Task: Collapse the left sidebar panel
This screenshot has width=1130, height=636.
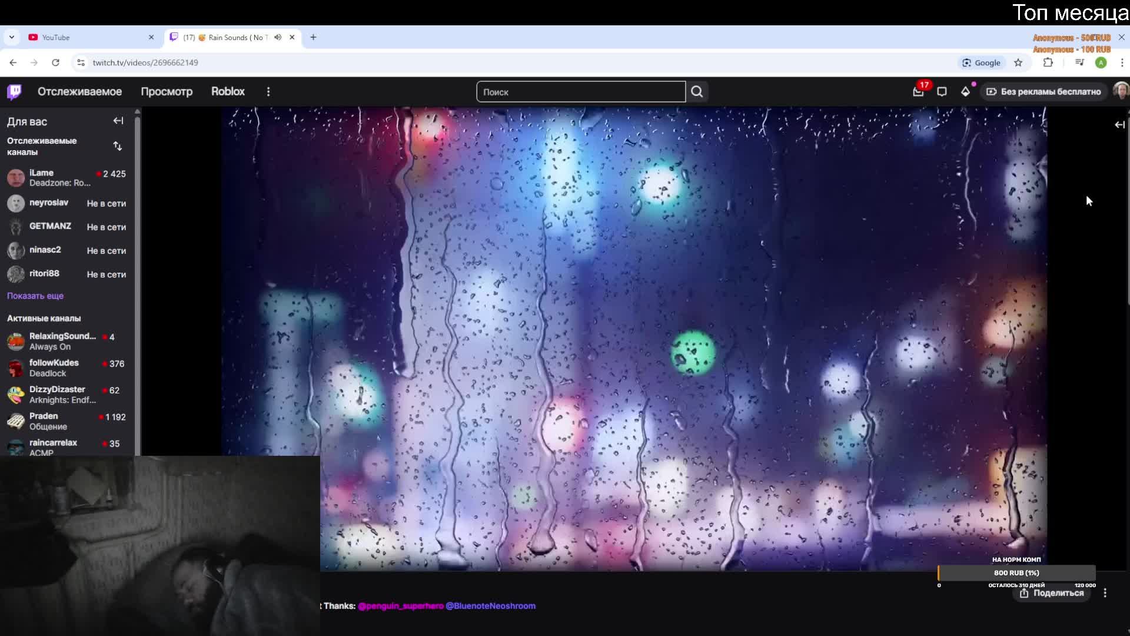Action: (118, 121)
